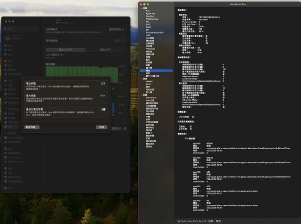
Task: Click the 電池資訊 heading in the detail pane
Action: pos(182,10)
